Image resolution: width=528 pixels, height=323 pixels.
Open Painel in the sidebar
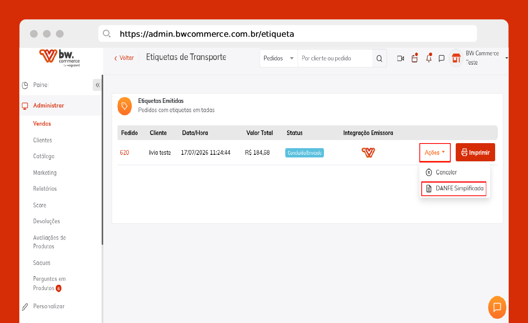(x=41, y=85)
